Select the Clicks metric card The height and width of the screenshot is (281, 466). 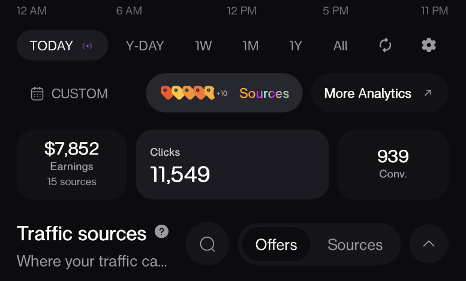[x=233, y=165]
